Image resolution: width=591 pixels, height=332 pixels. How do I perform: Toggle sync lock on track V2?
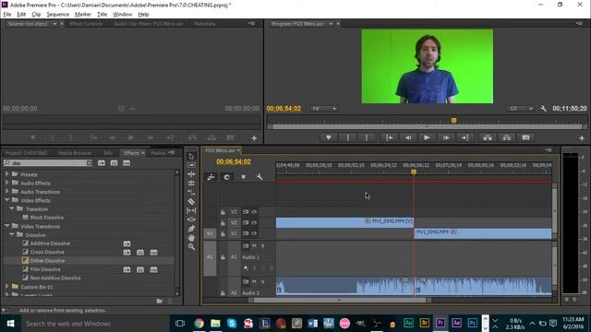pos(246,223)
